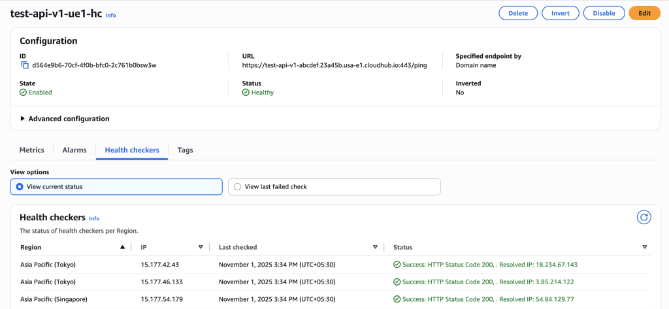Sort by Last checked column arrow
Image resolution: width=669 pixels, height=309 pixels.
click(x=375, y=247)
